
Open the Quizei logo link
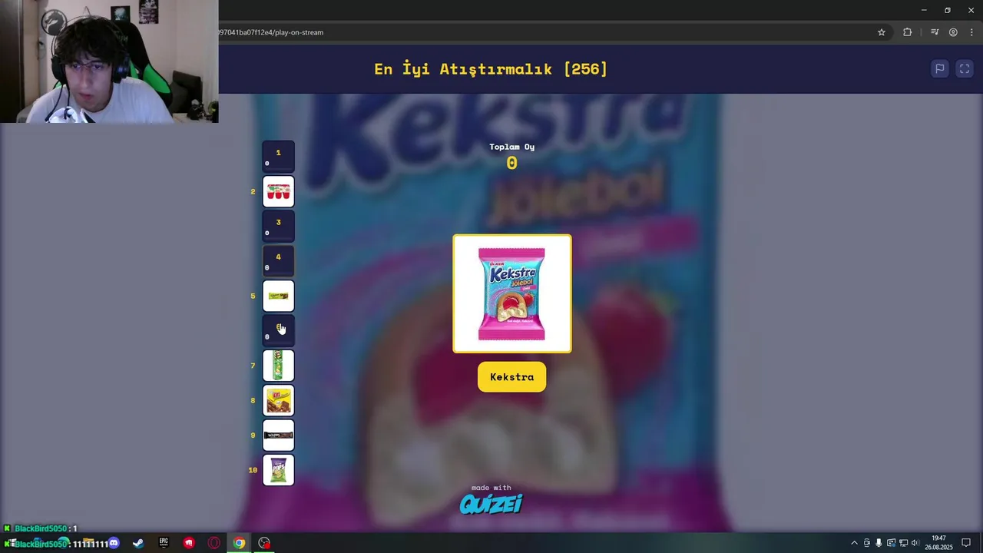491,504
